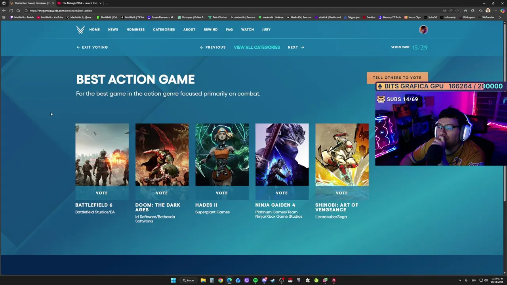The height and width of the screenshot is (285, 507).
Task: Select the Shinobi cover art
Action: [x=342, y=155]
